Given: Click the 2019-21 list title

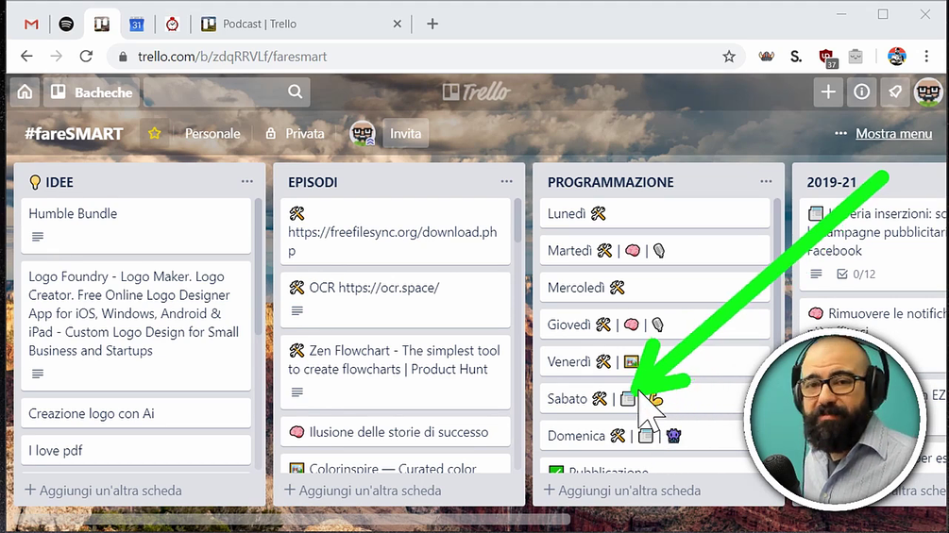Looking at the screenshot, I should pyautogui.click(x=832, y=182).
